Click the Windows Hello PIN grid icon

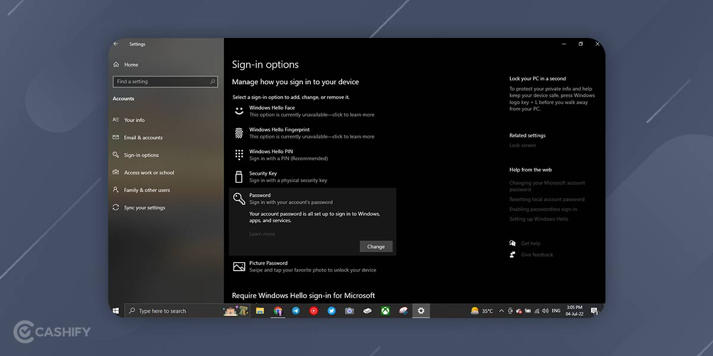pyautogui.click(x=239, y=154)
